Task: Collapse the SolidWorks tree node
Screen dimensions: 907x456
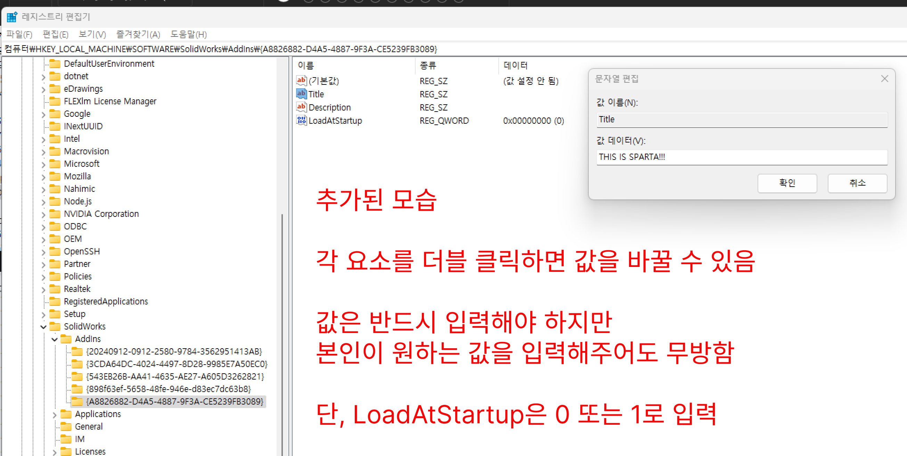Action: pyautogui.click(x=43, y=327)
